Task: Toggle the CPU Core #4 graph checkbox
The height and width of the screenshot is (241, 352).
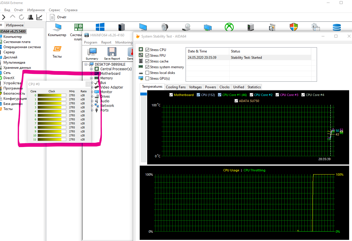Action: (303, 95)
